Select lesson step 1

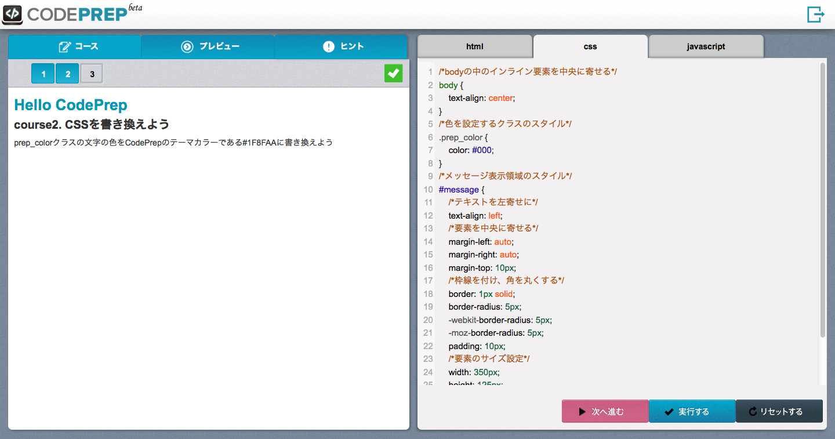pos(42,73)
